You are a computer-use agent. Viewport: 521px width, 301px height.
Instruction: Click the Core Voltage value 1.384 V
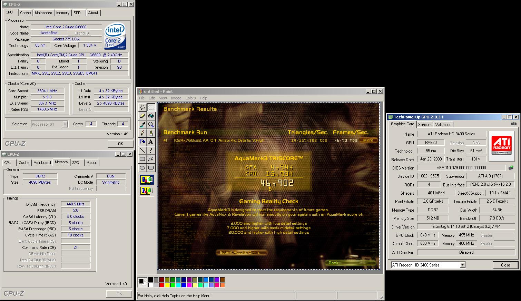(90, 45)
